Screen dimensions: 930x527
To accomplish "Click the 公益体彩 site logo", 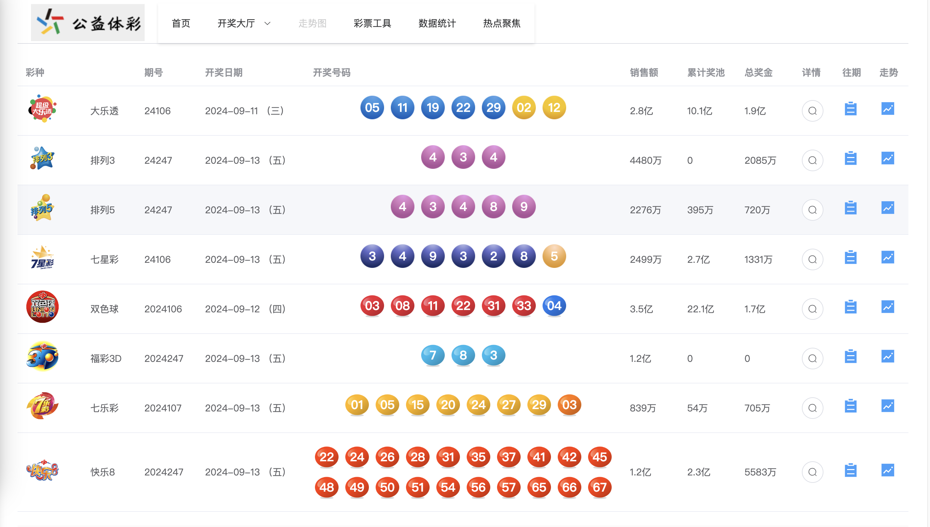I will click(88, 23).
